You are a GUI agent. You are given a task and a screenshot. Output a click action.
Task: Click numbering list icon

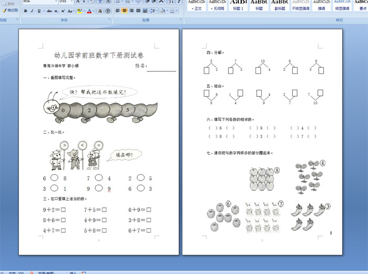[x=128, y=2]
